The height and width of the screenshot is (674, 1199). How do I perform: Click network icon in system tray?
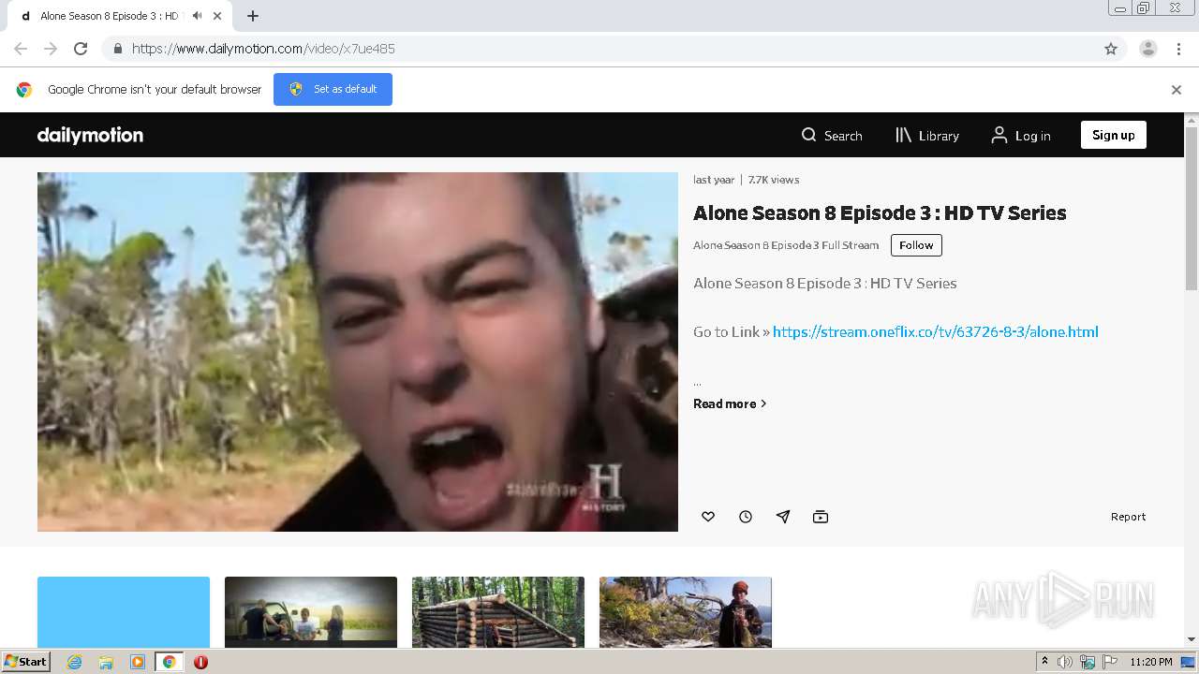coord(1088,662)
